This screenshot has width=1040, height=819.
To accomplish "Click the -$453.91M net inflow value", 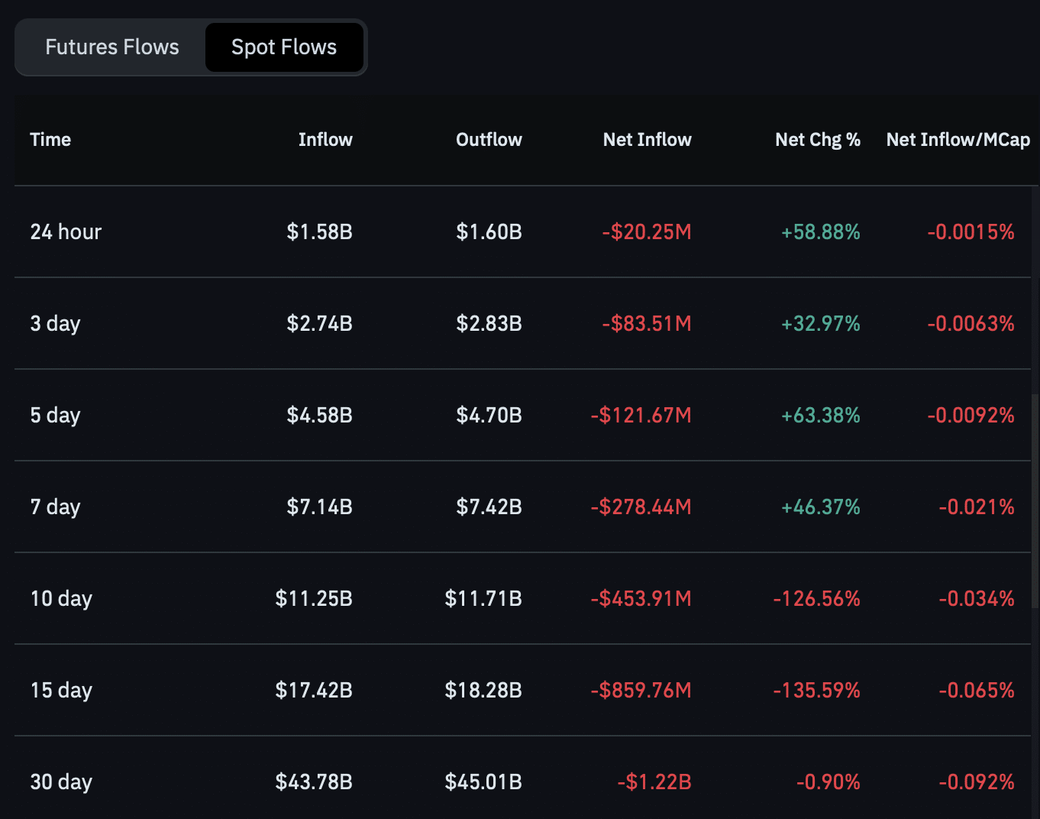I will [x=641, y=598].
